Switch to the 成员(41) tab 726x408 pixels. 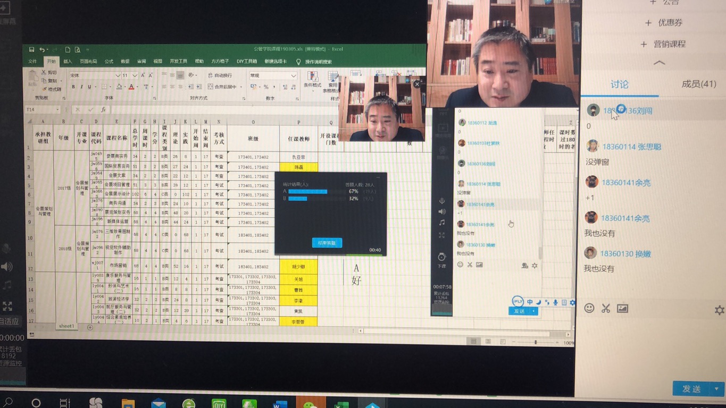pyautogui.click(x=698, y=84)
